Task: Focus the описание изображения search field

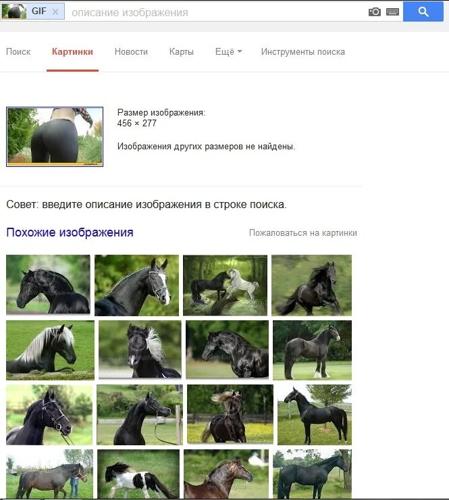Action: (217, 12)
